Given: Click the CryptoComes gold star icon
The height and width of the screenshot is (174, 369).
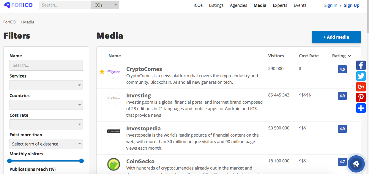Looking at the screenshot, I should coord(102,72).
